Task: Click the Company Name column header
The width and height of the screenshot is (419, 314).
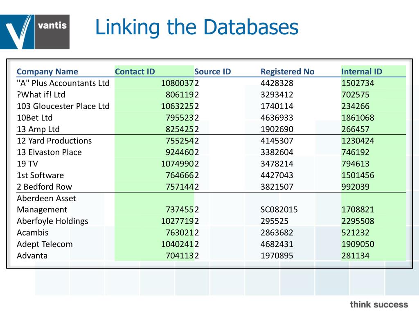Action: pos(47,72)
